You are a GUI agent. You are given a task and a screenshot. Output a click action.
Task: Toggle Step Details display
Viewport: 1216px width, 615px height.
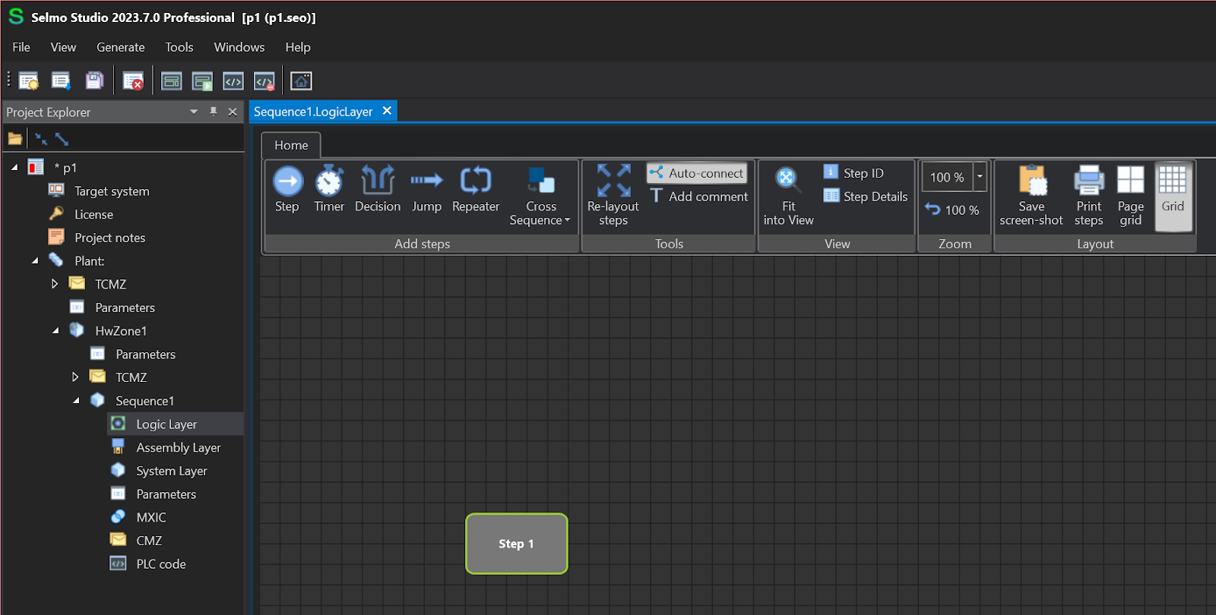[x=866, y=197]
